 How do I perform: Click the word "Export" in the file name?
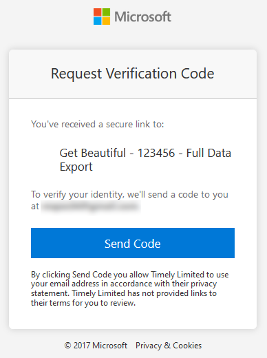click(76, 167)
